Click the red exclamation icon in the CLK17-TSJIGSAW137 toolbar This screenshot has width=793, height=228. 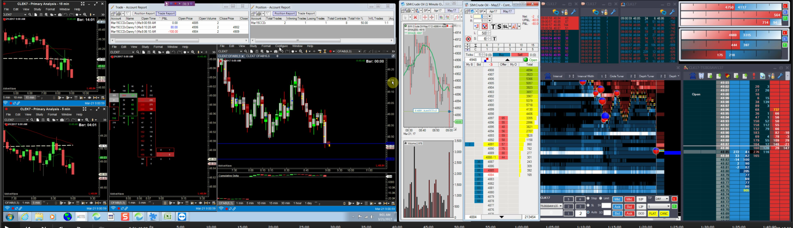pos(754,76)
